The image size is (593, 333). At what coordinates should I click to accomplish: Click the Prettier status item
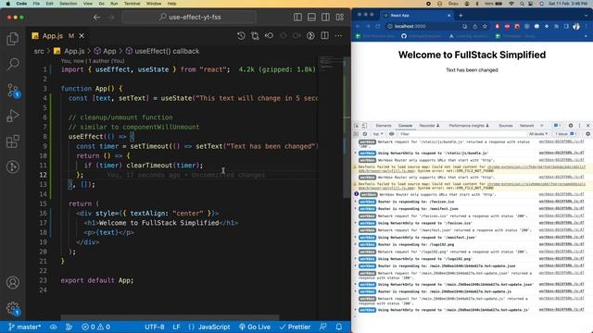point(295,327)
